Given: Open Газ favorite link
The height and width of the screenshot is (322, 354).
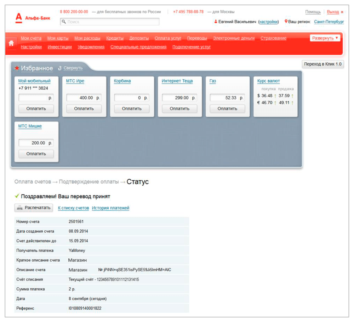Looking at the screenshot, I should [213, 81].
